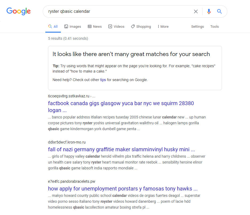
Task: Click inside the search query field
Action: (x=117, y=11)
